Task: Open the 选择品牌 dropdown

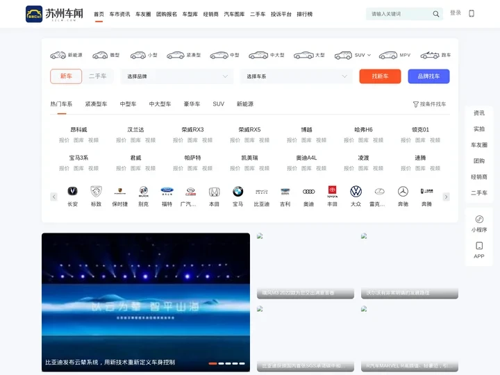Action: [177, 76]
